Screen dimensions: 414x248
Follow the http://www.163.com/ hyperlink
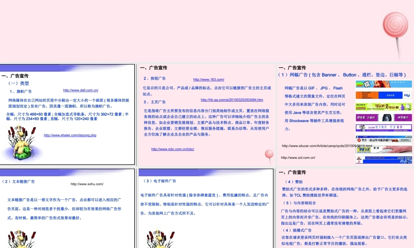[x=209, y=79]
